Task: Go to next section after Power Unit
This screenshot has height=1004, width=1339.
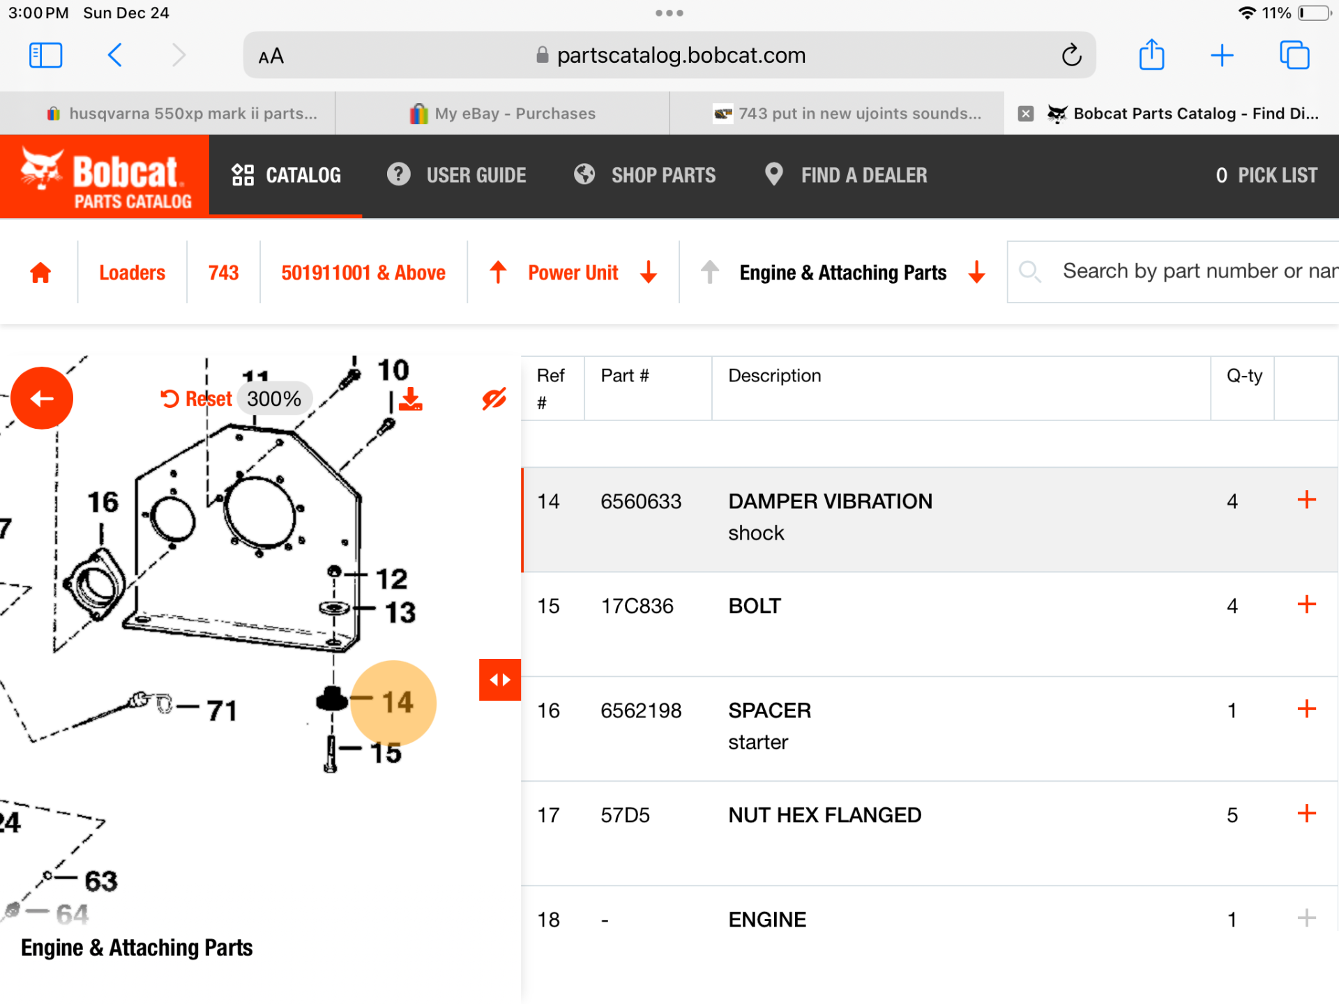Action: pyautogui.click(x=649, y=272)
